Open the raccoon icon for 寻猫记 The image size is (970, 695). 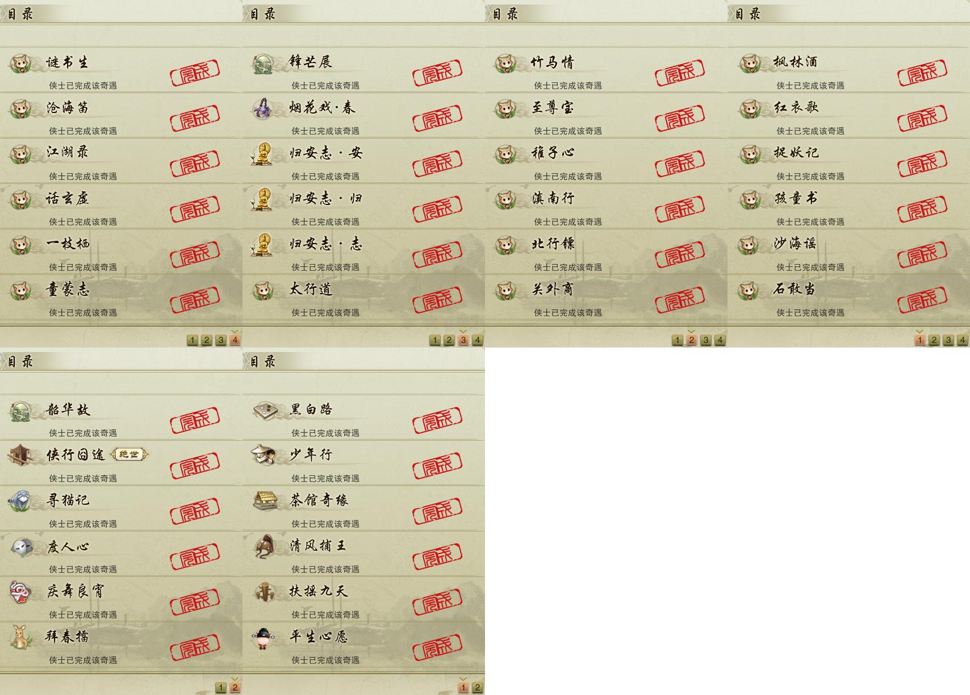(x=21, y=501)
